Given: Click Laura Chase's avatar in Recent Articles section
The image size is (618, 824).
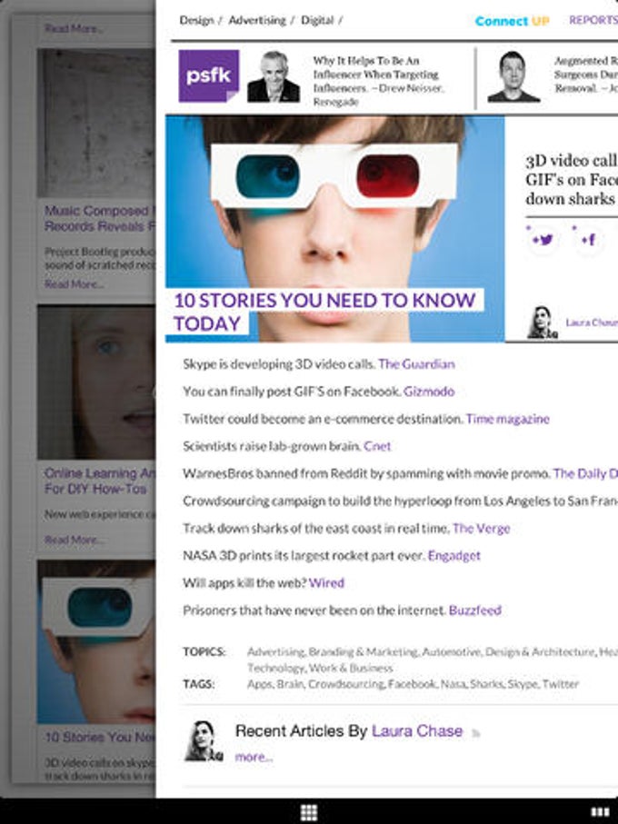Looking at the screenshot, I should [204, 741].
